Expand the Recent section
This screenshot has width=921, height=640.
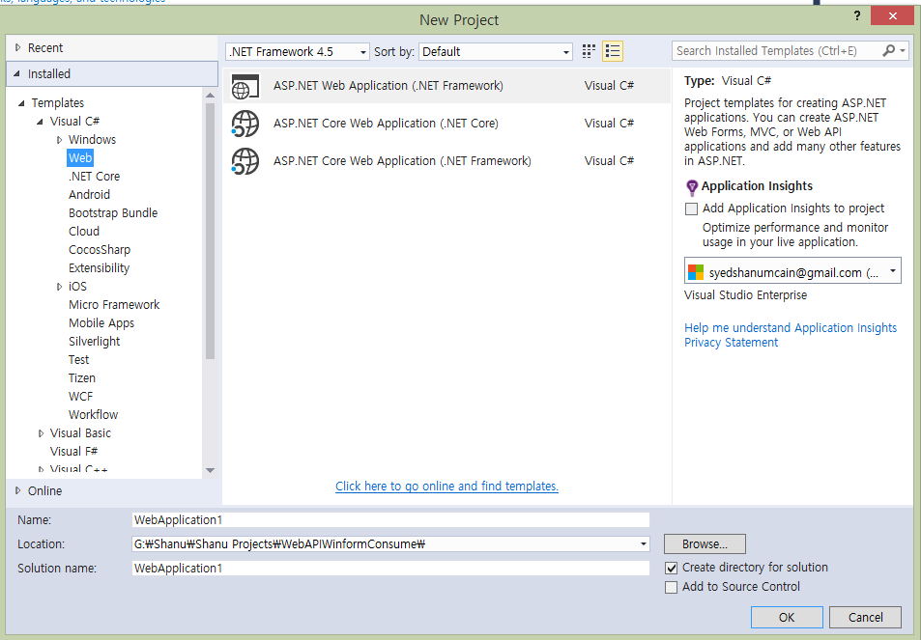click(17, 47)
